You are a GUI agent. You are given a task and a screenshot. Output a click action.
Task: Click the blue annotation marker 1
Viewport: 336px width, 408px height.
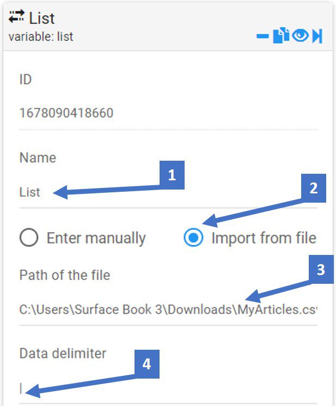[172, 175]
